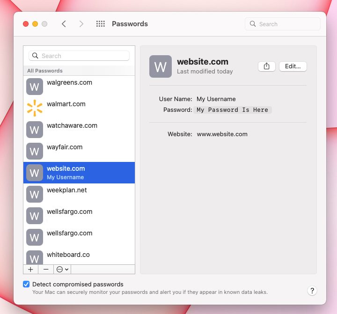Click the www.website.com website value
The image size is (337, 314).
coord(222,134)
